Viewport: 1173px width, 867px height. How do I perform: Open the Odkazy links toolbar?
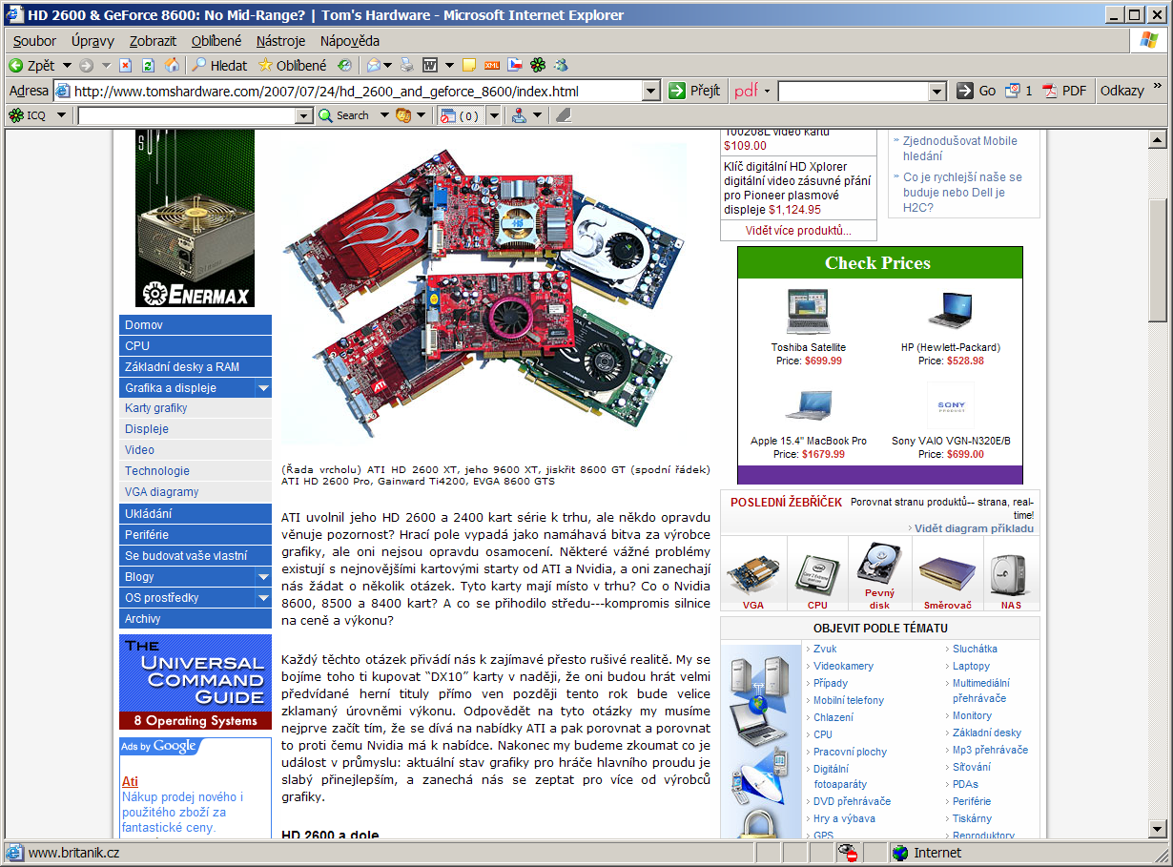(x=1122, y=91)
